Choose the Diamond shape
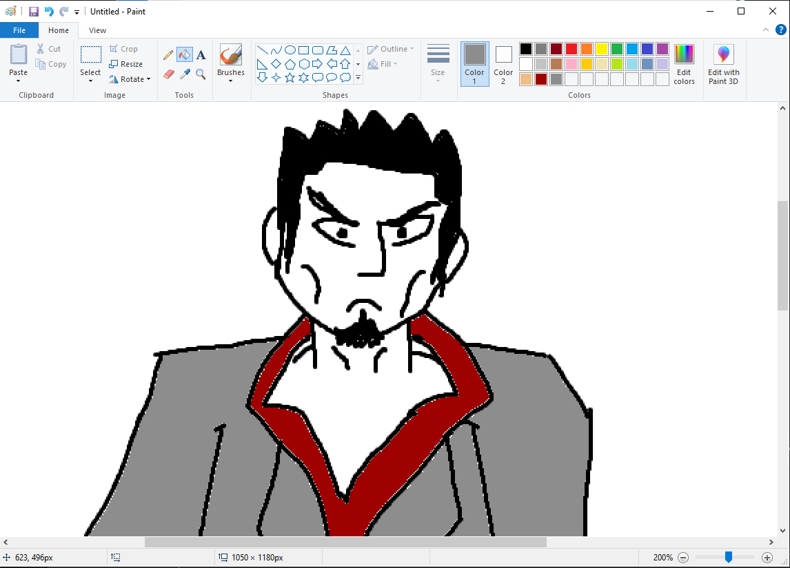Image resolution: width=790 pixels, height=568 pixels. point(276,64)
